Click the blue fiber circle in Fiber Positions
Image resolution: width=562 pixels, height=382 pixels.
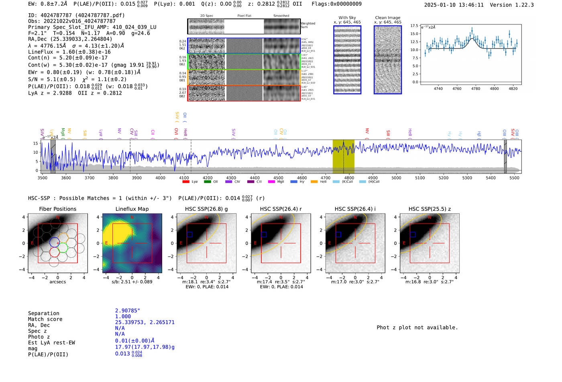click(x=55, y=242)
